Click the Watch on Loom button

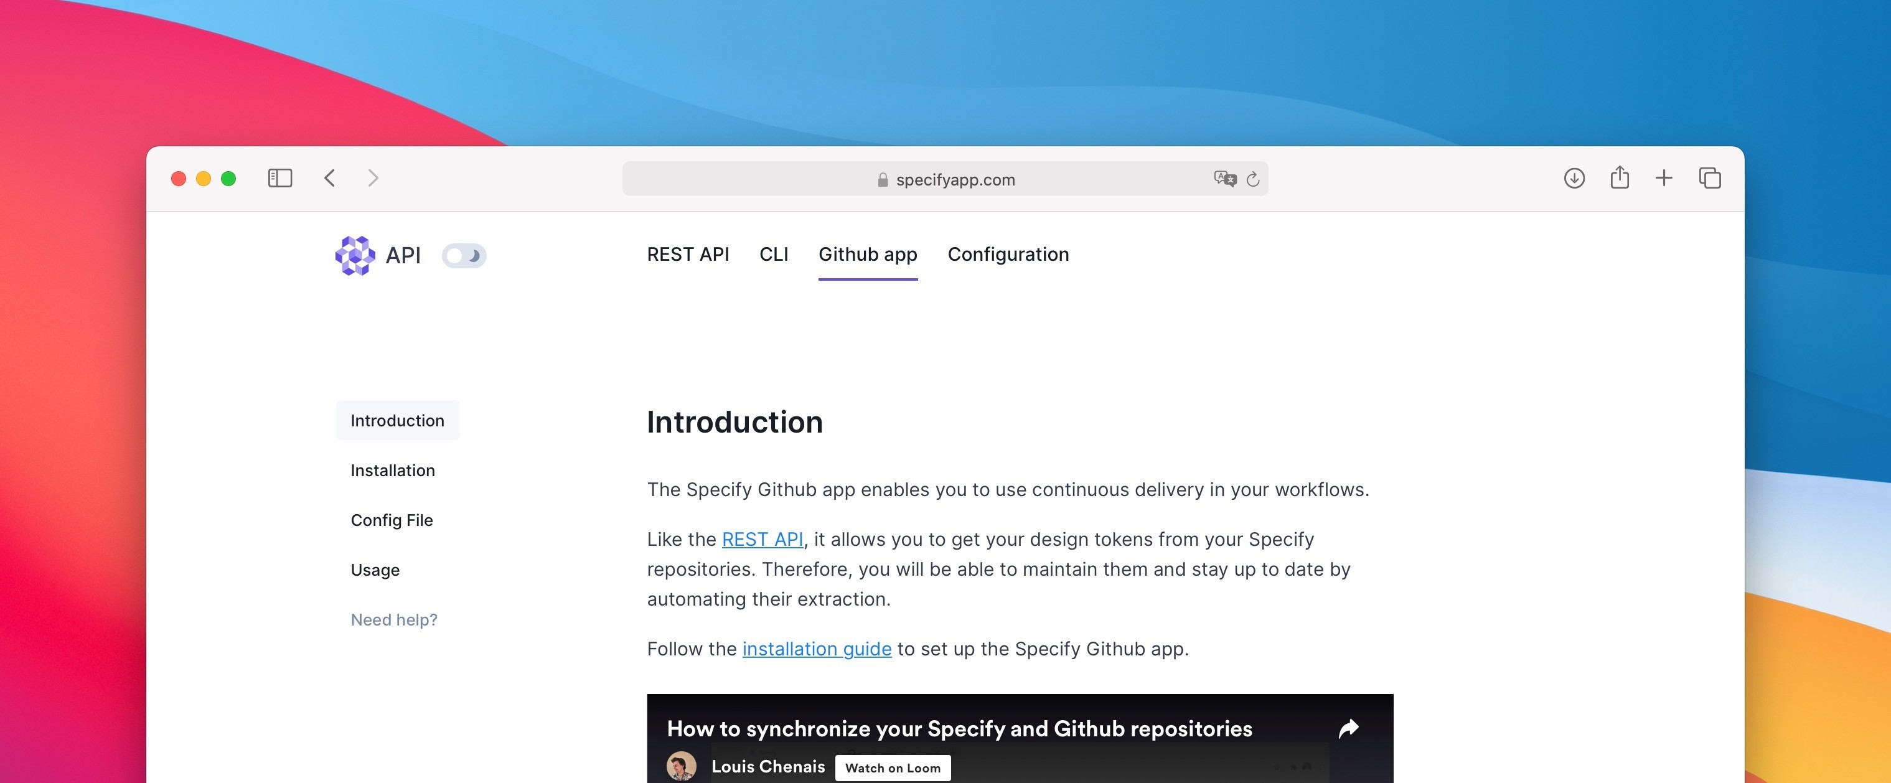893,767
